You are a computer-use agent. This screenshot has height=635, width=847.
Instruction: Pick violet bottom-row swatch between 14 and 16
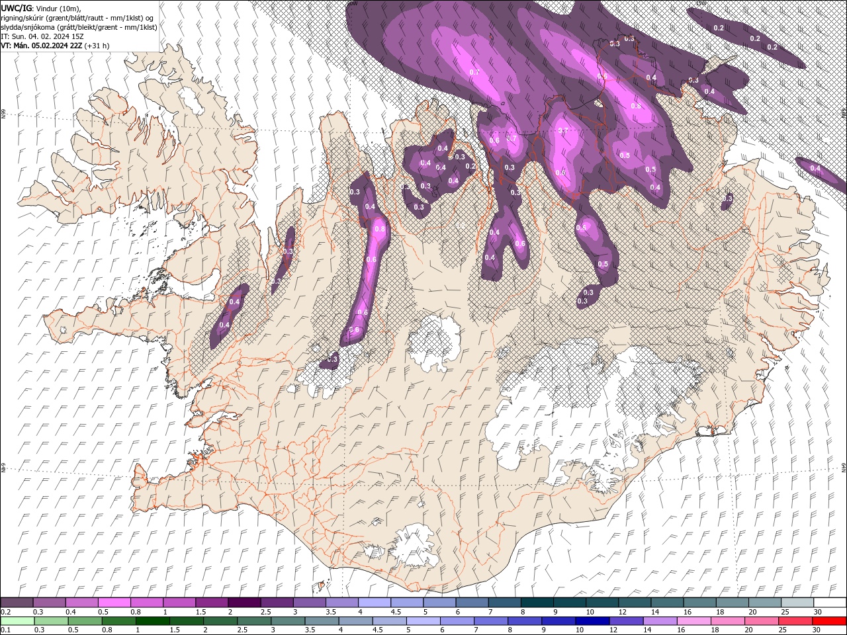[660, 621]
